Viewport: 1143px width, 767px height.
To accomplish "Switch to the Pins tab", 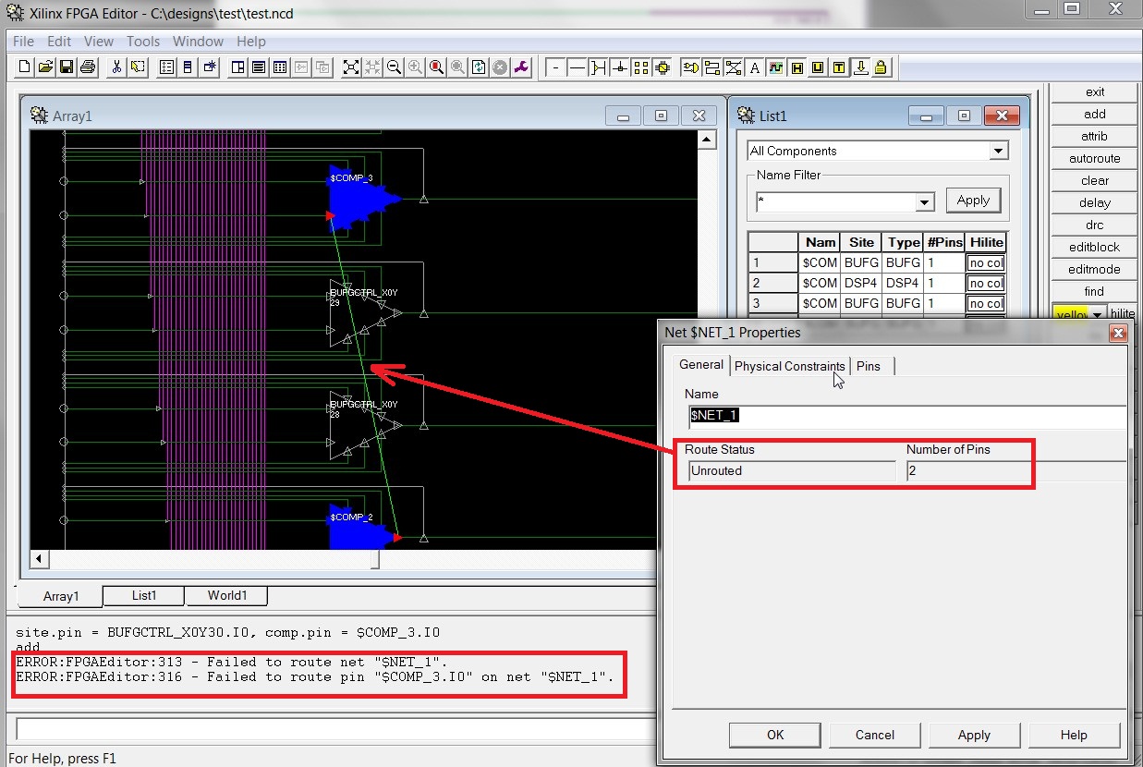I will [x=869, y=366].
